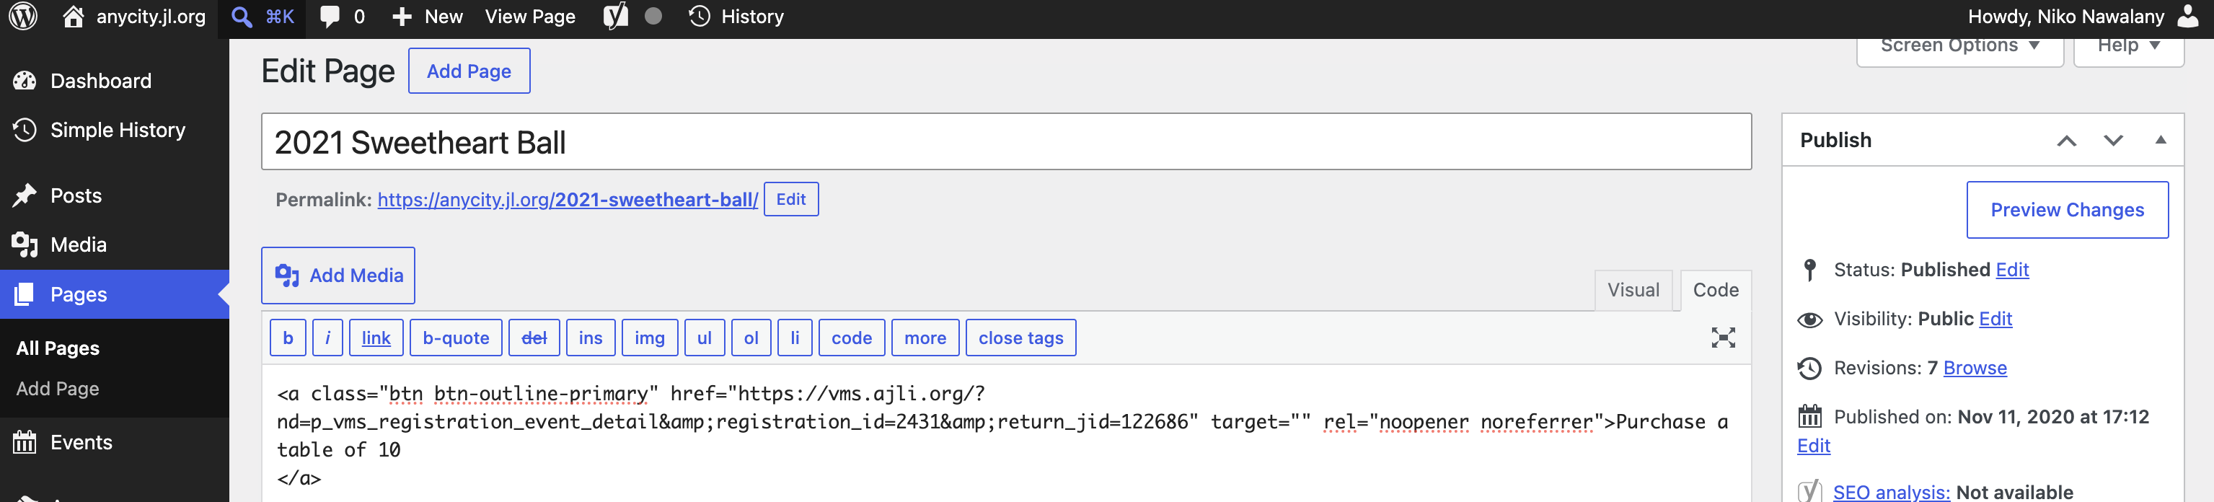Move Publish panel up with chevron
2214x502 pixels.
tap(2066, 141)
